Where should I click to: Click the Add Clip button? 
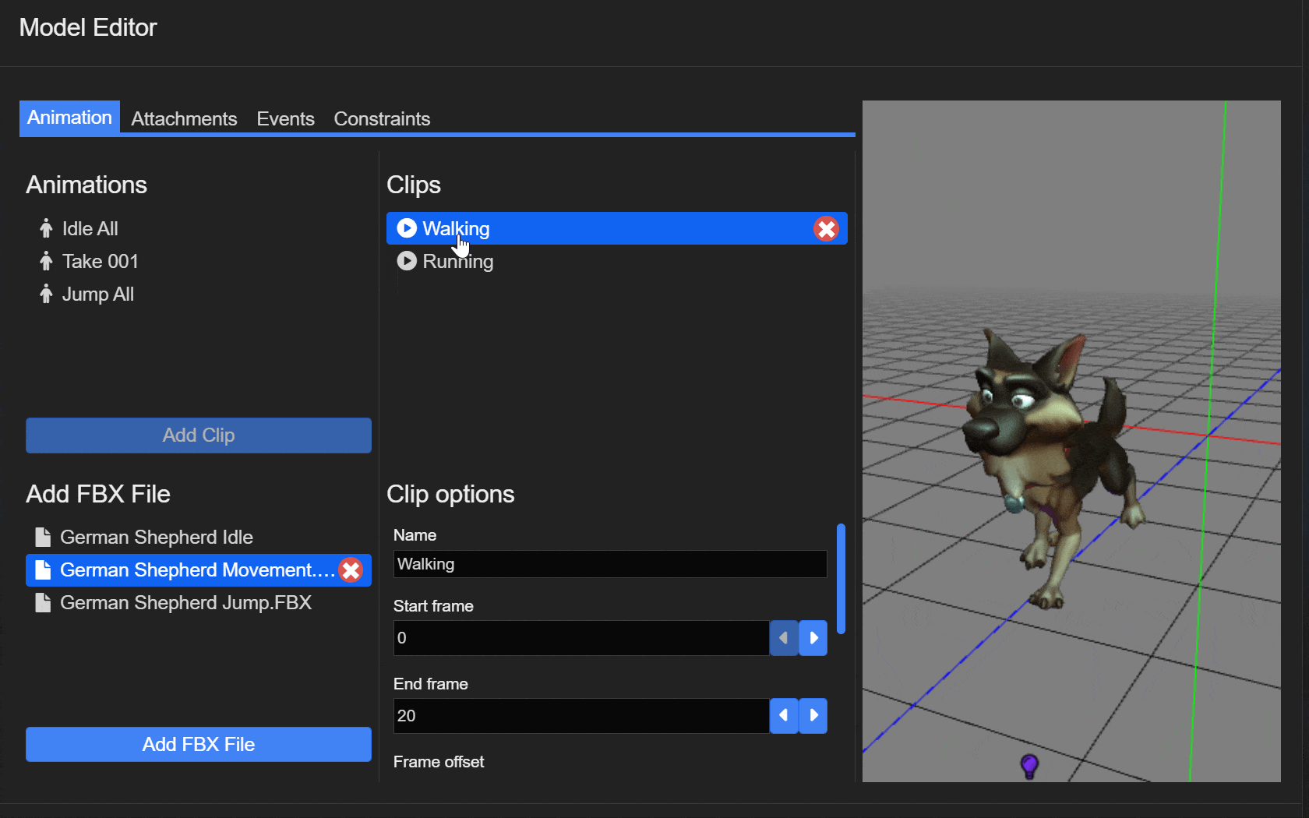tap(199, 435)
